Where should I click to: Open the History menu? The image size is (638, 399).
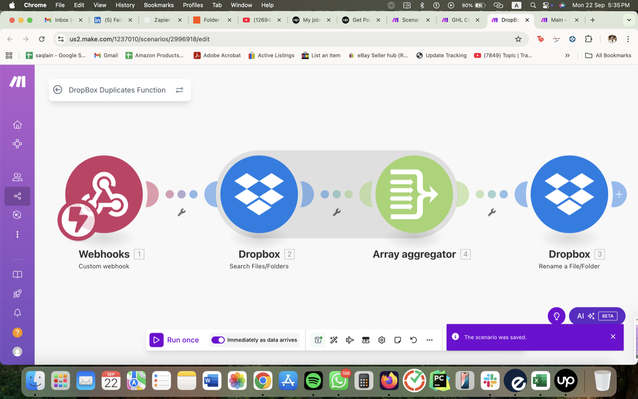coord(125,5)
